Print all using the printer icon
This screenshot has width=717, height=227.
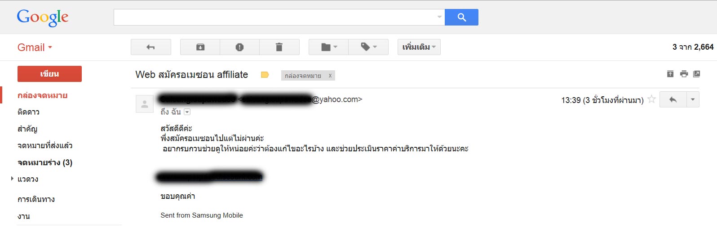pyautogui.click(x=684, y=74)
